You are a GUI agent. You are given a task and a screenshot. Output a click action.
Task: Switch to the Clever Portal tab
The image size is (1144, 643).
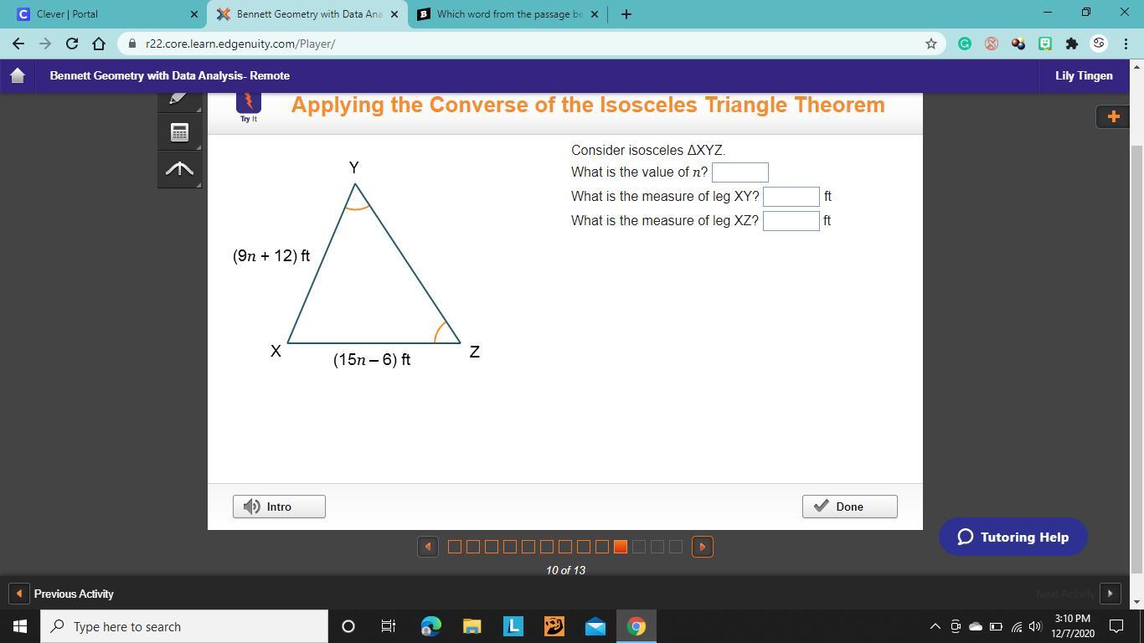coord(100,14)
